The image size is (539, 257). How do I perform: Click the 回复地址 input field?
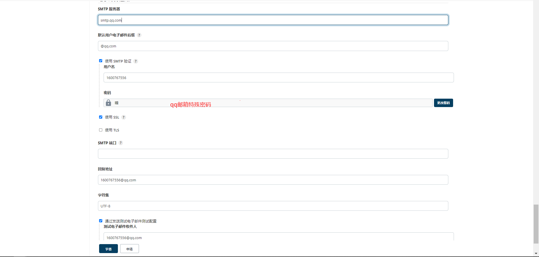273,180
